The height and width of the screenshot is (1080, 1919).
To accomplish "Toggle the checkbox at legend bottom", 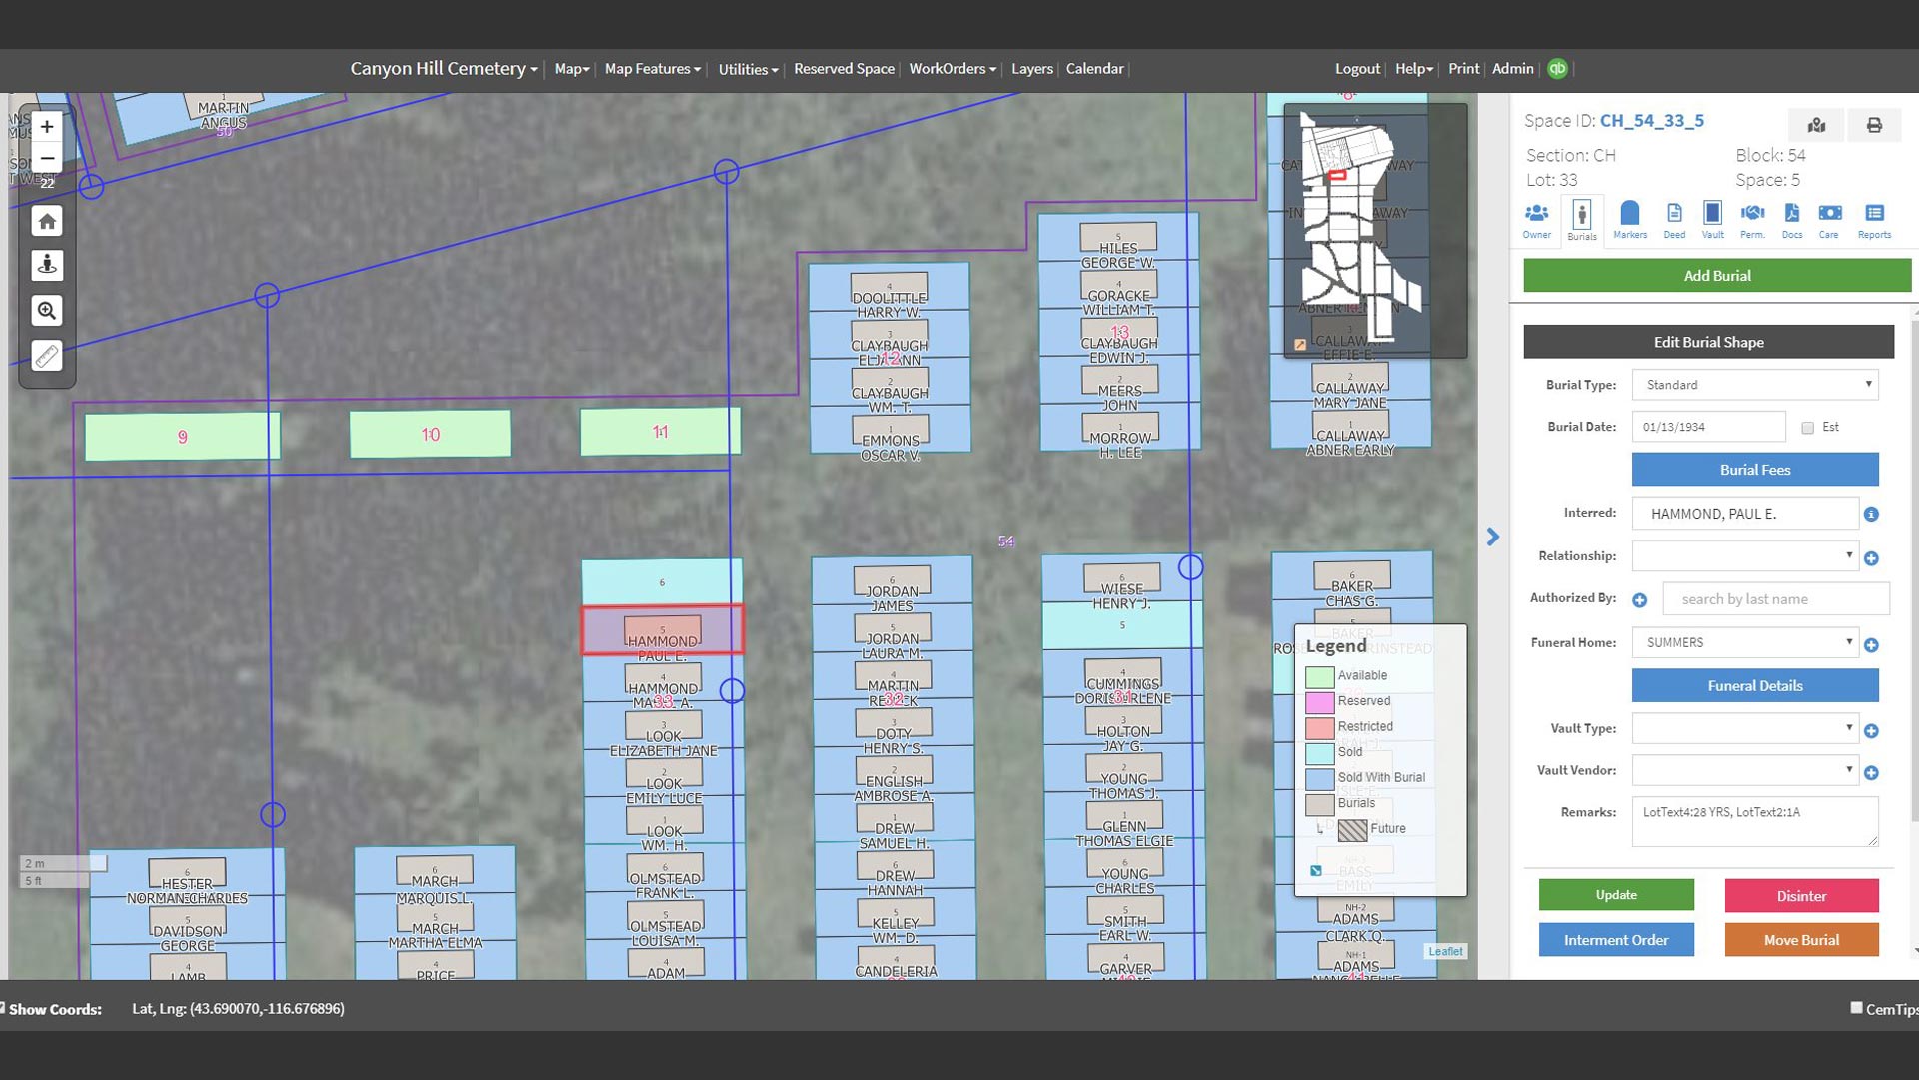I will click(x=1316, y=871).
